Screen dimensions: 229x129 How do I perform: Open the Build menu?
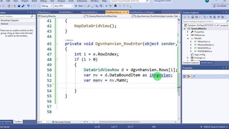pyautogui.click(x=34, y=1)
